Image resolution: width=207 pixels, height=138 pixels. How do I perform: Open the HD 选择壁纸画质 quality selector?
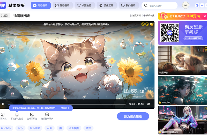point(47,114)
